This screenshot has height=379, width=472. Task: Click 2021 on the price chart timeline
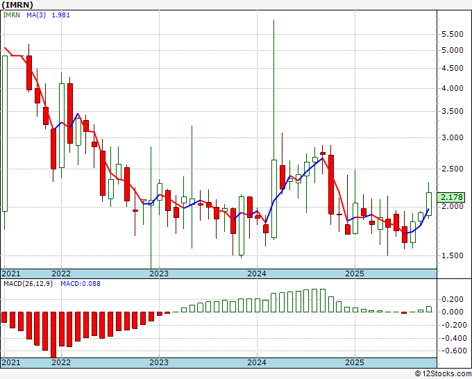11,273
